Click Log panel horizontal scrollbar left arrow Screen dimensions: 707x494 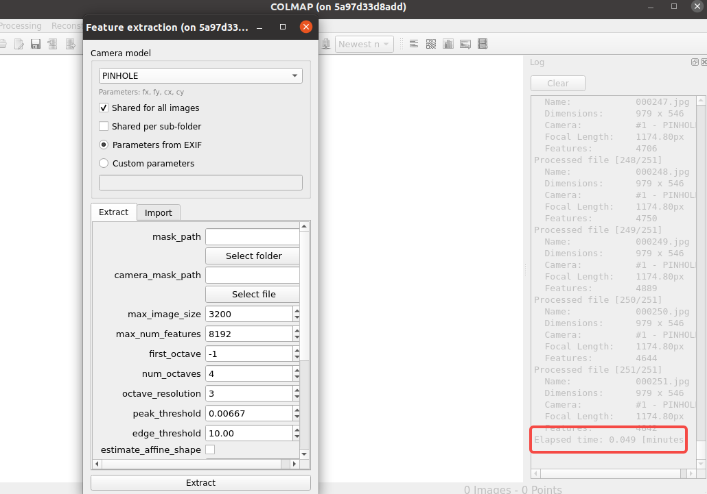tap(536, 473)
